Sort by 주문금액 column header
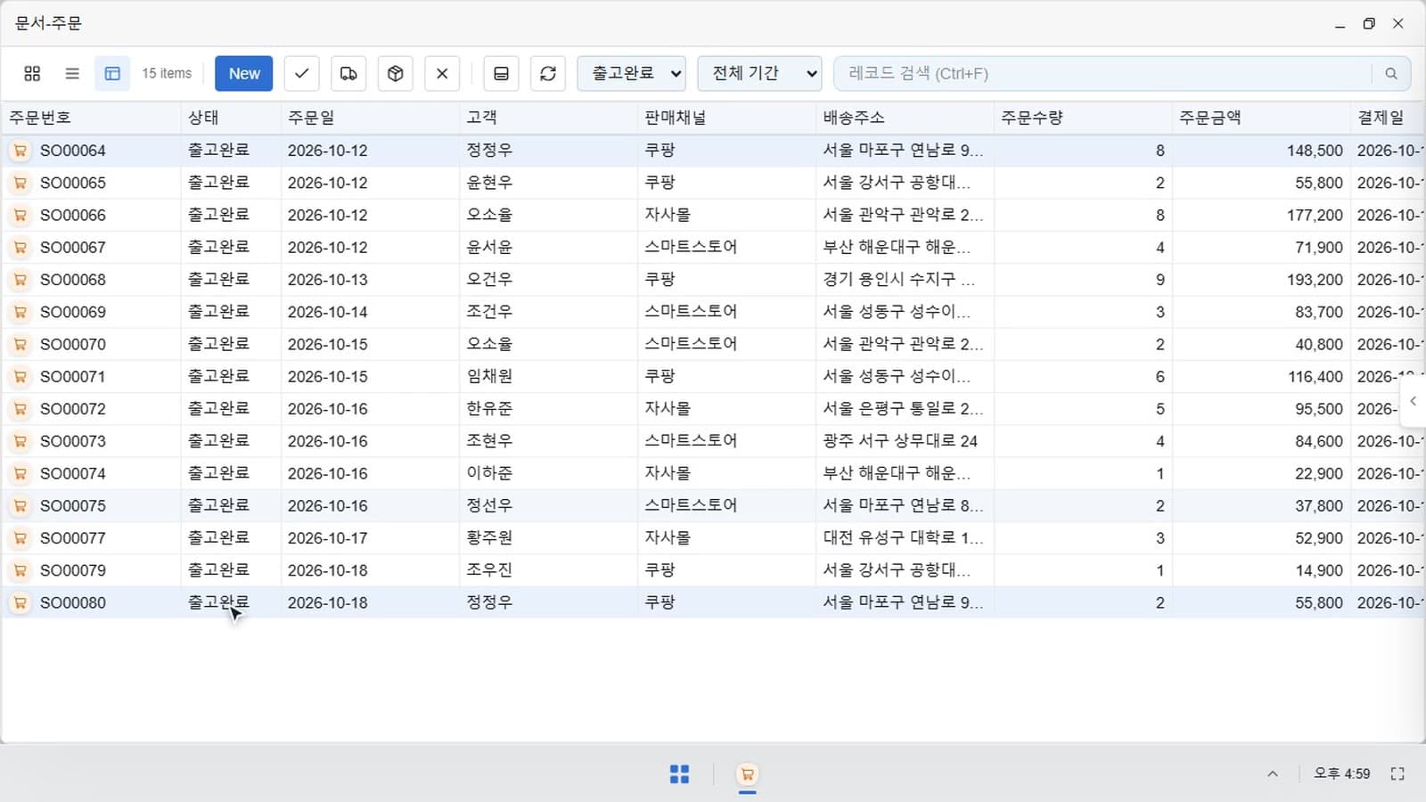This screenshot has height=802, width=1426. 1210,118
